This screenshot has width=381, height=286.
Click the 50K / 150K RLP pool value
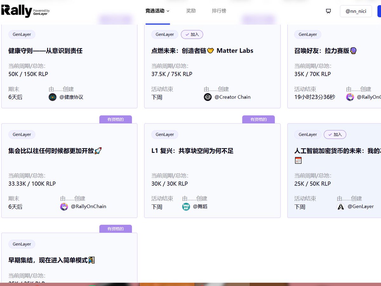pyautogui.click(x=28, y=74)
